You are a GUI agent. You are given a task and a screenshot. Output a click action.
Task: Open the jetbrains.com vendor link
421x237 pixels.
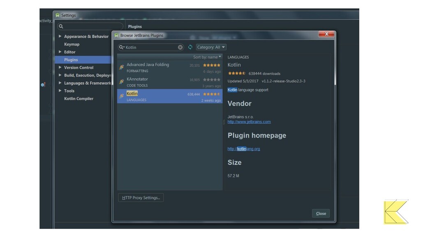point(249,122)
